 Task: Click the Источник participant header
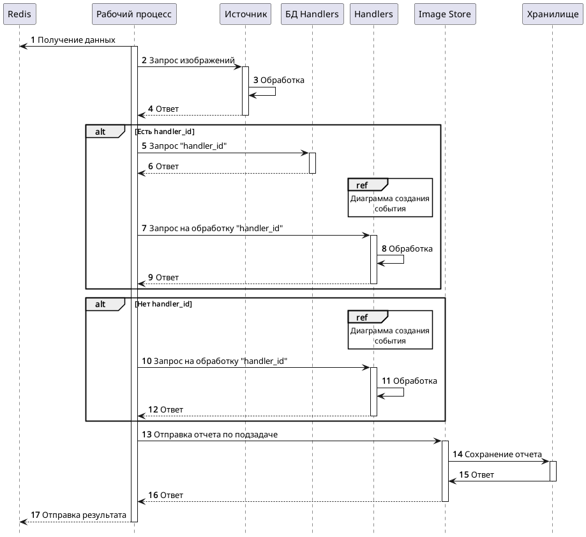(x=245, y=13)
